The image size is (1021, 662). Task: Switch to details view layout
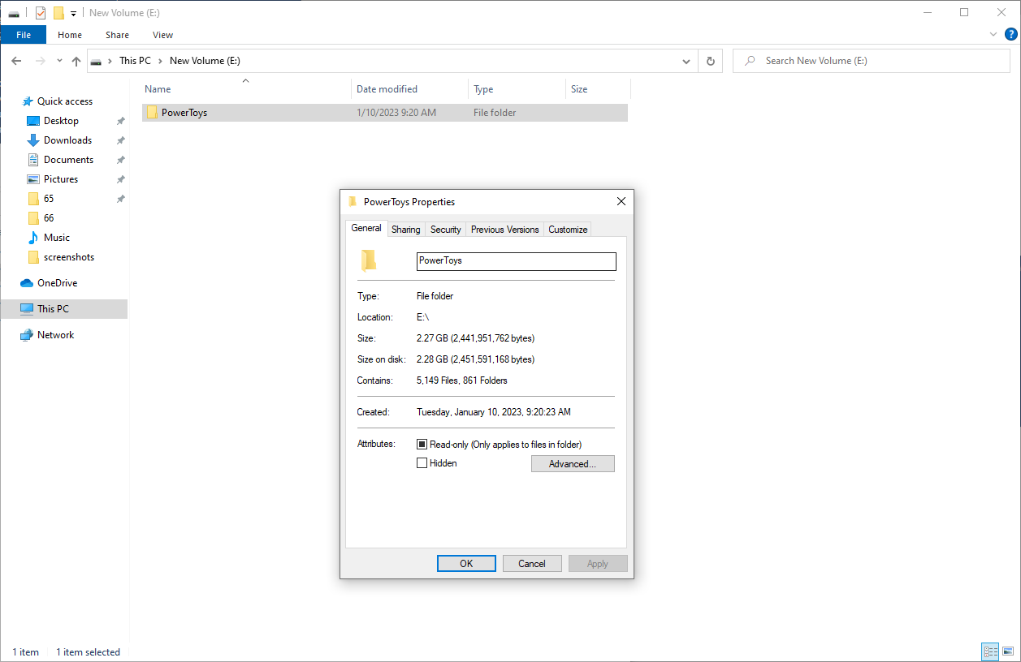coord(990,651)
